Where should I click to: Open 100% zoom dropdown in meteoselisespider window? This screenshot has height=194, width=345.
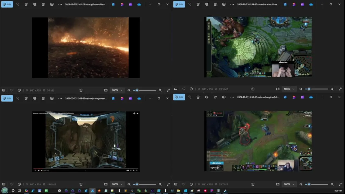coord(289,184)
